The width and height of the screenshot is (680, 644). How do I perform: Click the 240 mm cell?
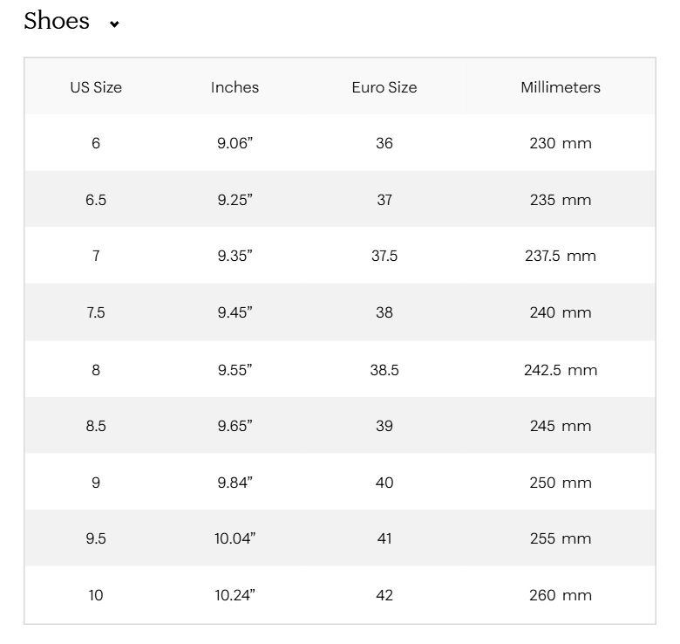(561, 312)
